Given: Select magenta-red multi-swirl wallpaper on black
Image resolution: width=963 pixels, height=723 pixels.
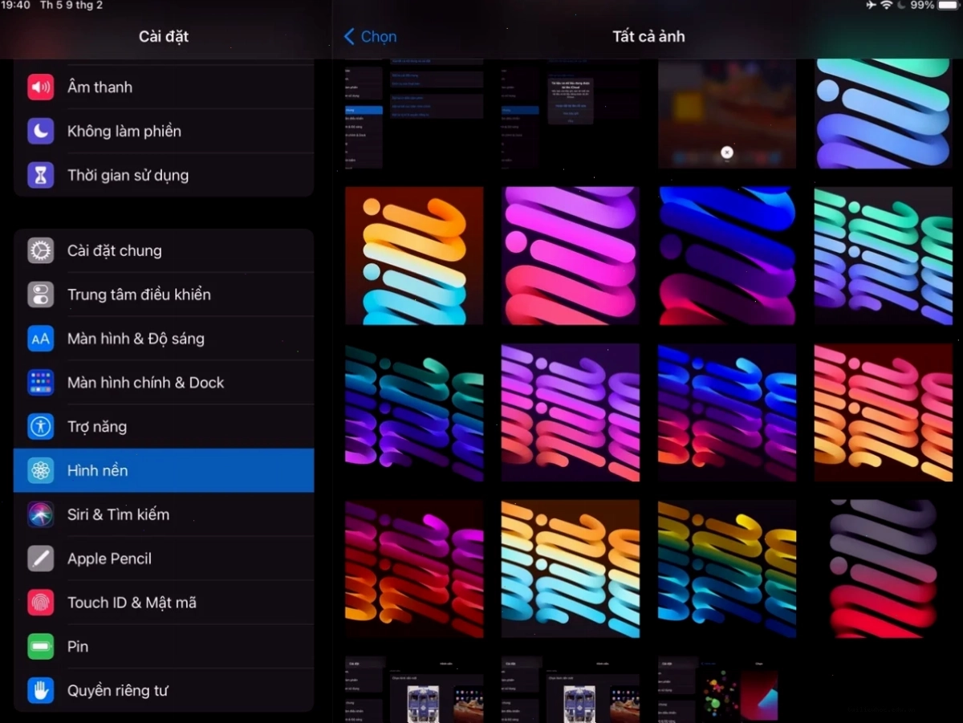Looking at the screenshot, I should coord(414,569).
